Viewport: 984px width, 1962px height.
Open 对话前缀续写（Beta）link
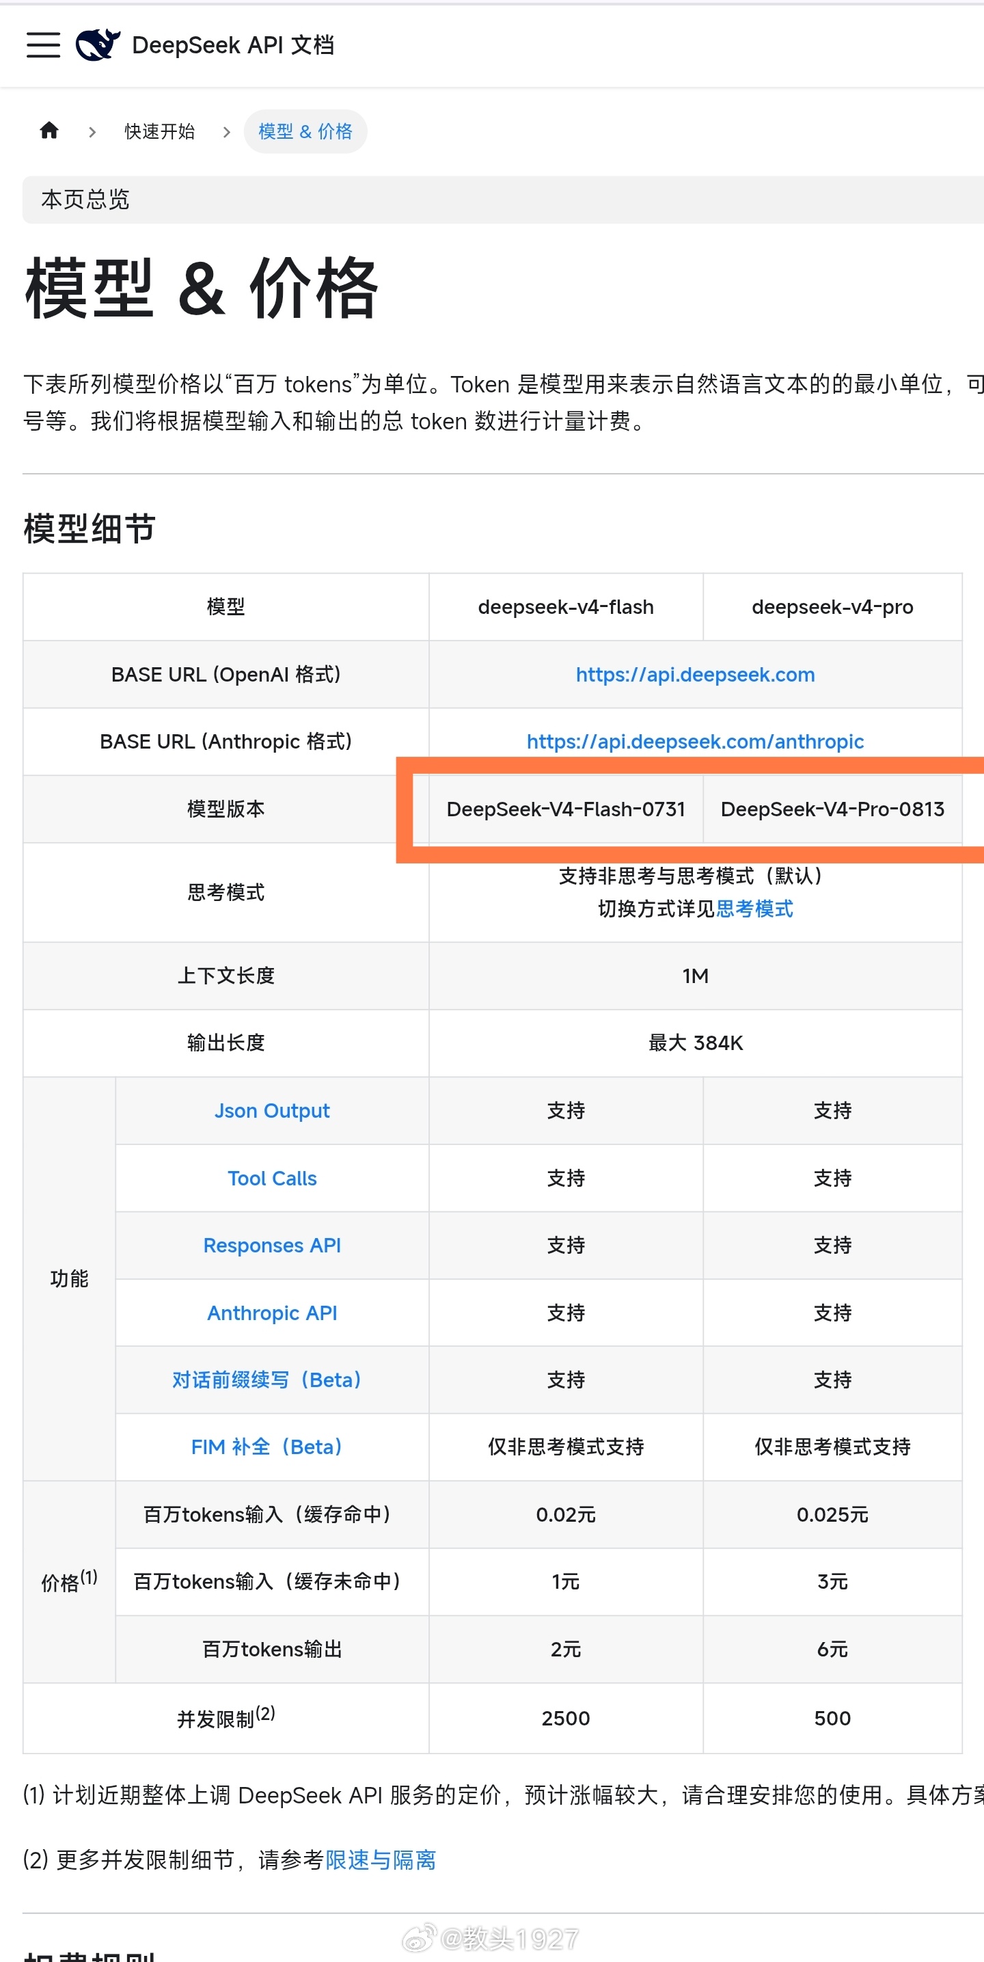266,1380
